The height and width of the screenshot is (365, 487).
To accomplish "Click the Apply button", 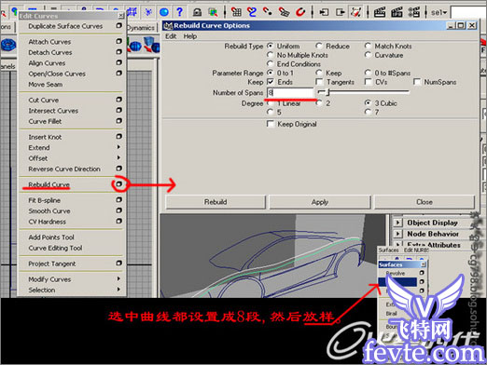I will tap(320, 202).
